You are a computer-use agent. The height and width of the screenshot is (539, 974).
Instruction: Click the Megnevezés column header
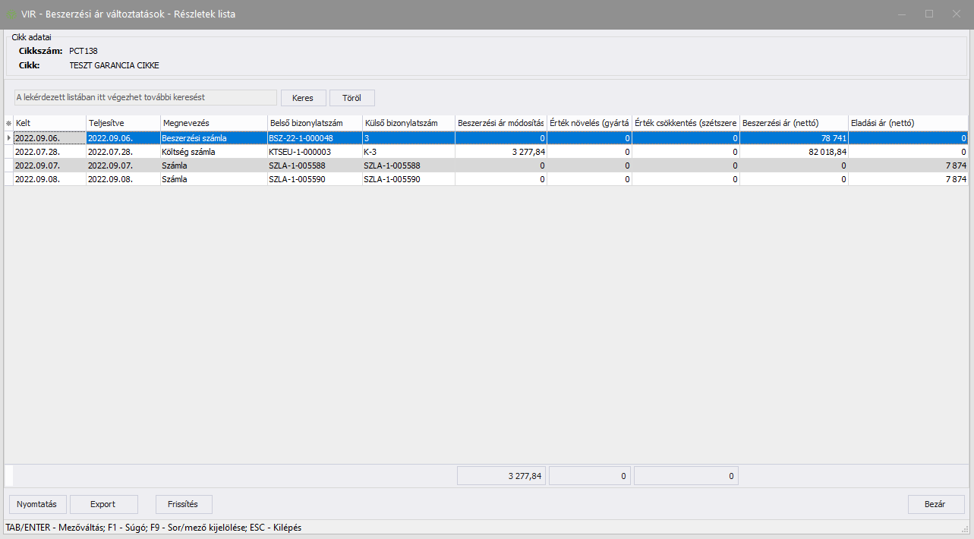point(213,123)
